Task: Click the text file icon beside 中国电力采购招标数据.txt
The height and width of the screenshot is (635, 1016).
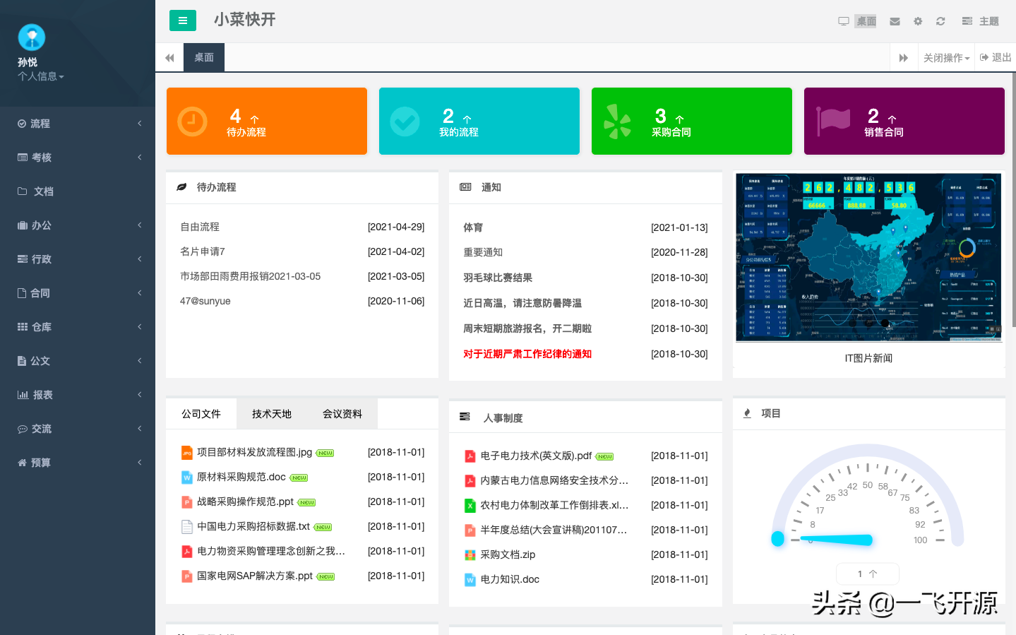Action: tap(187, 527)
